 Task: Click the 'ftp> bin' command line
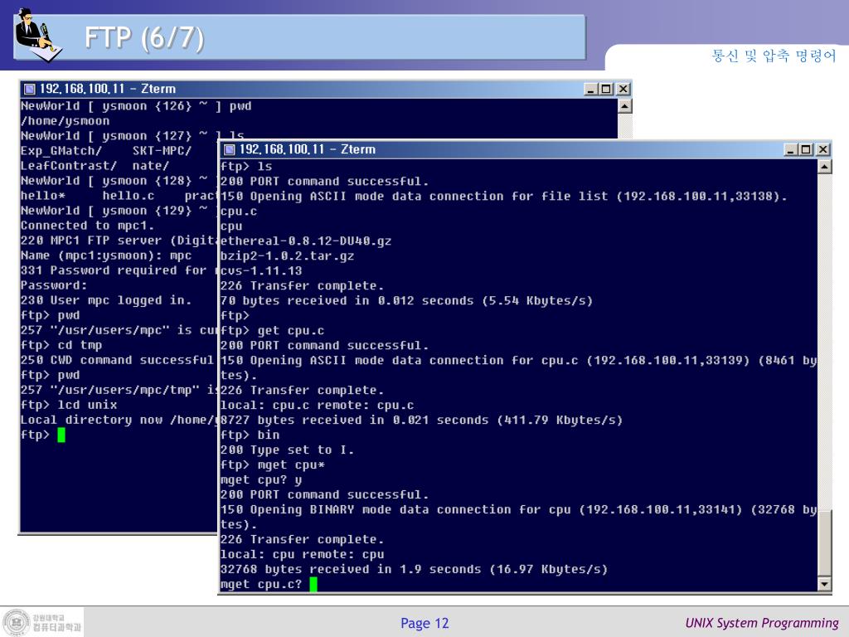point(250,435)
